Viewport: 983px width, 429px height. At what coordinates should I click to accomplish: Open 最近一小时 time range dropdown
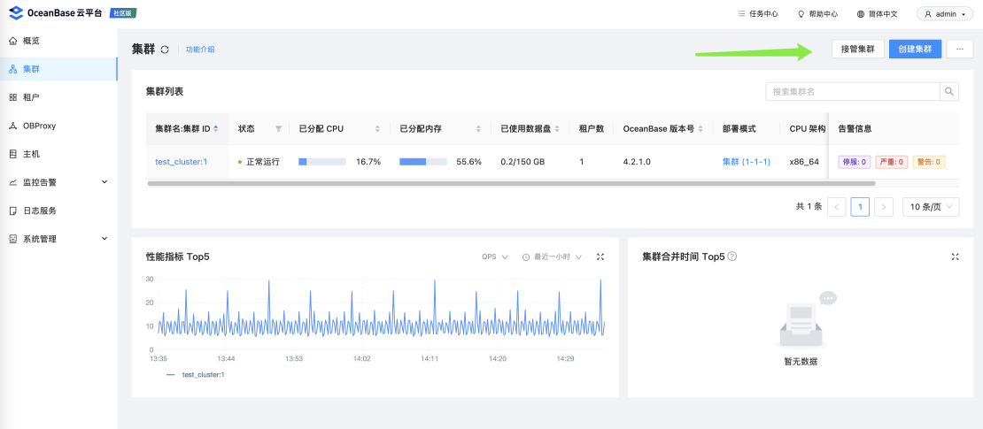click(553, 257)
